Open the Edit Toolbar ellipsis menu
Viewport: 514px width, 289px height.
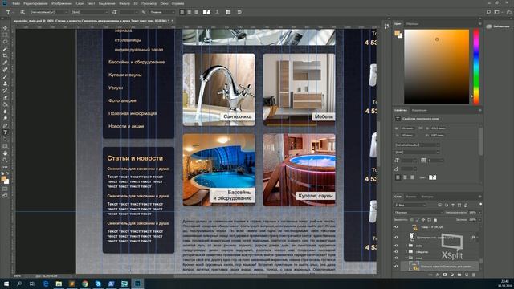[5, 167]
